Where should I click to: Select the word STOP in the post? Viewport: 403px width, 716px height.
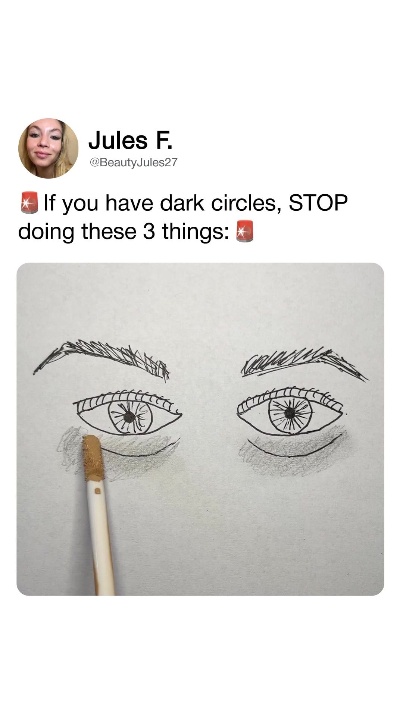click(318, 203)
